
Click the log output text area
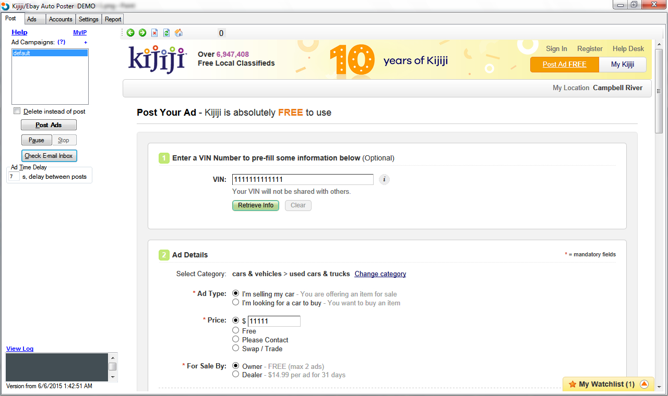tap(57, 367)
